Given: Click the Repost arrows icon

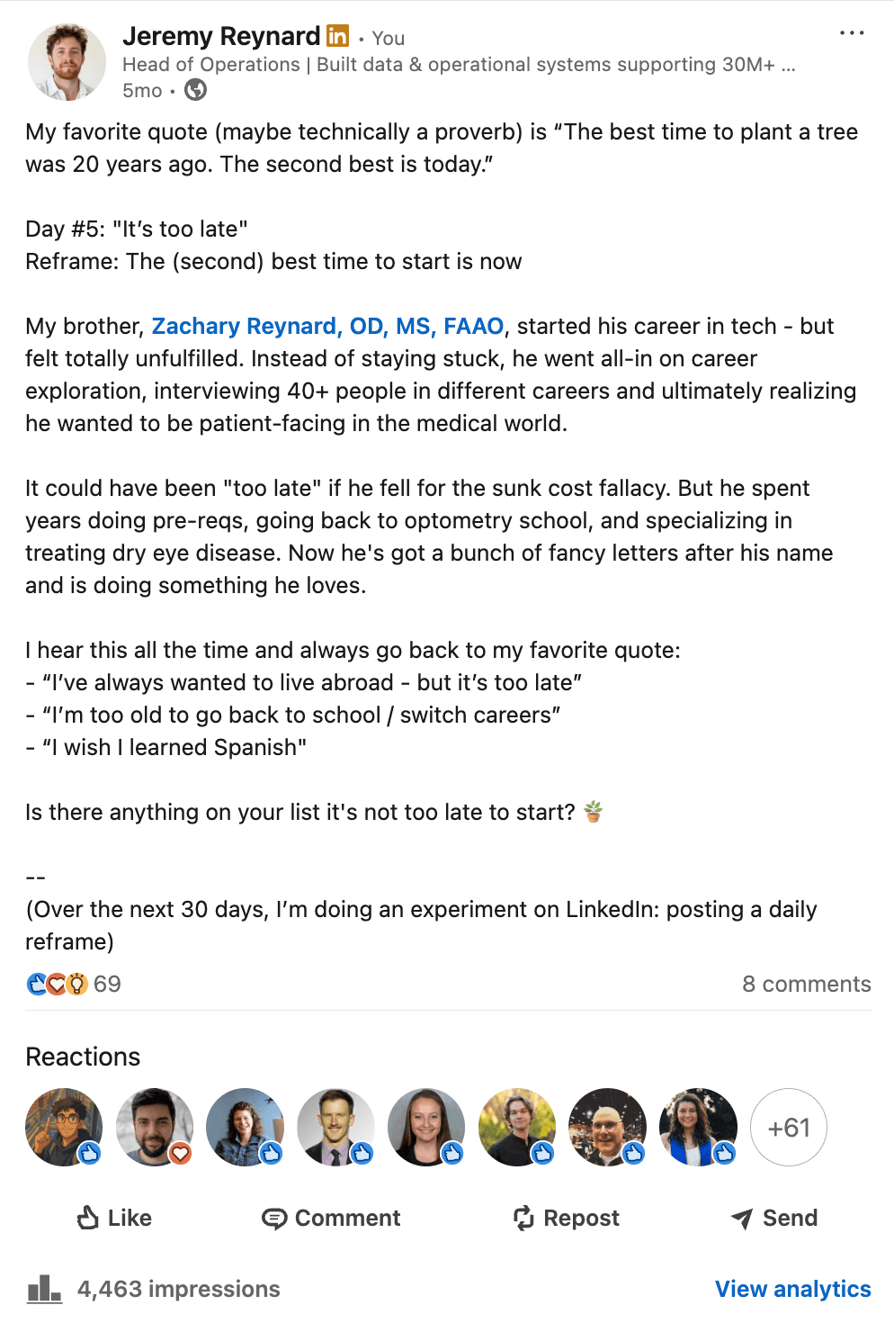Looking at the screenshot, I should (523, 1218).
